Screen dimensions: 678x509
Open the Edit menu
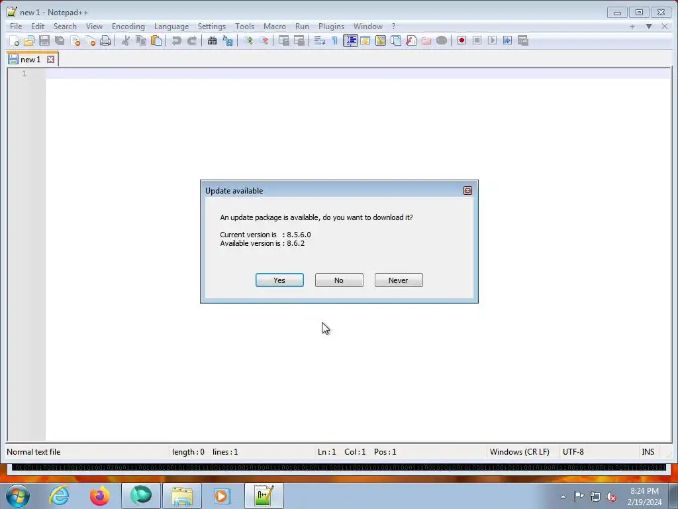(x=38, y=27)
